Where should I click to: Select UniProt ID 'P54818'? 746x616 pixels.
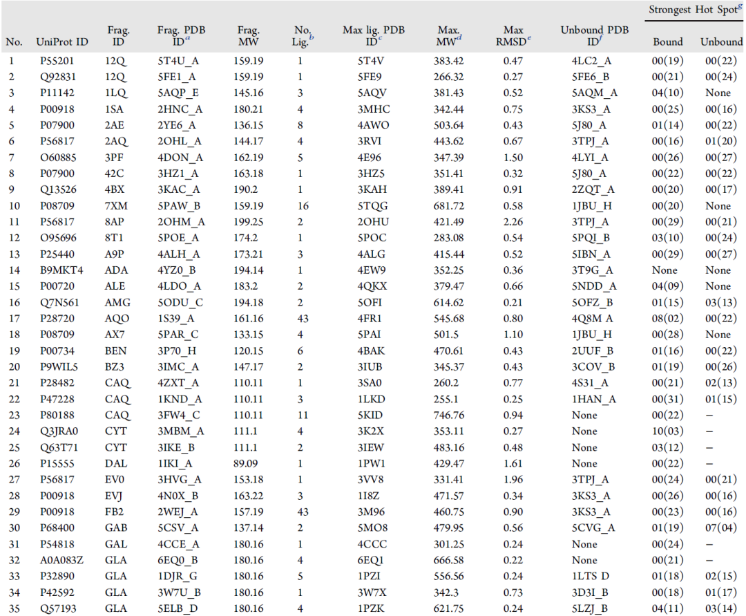[57, 544]
